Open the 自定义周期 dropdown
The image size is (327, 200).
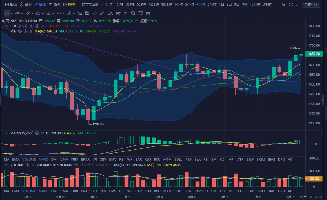(92, 4)
